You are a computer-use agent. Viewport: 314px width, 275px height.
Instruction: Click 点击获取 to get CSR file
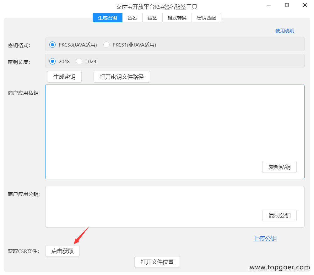click(x=62, y=251)
